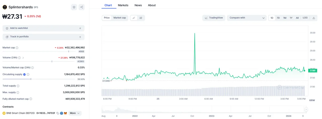The width and height of the screenshot is (322, 119).
Task: Click the #2865 volume rank badge
Action: (x=81, y=61)
